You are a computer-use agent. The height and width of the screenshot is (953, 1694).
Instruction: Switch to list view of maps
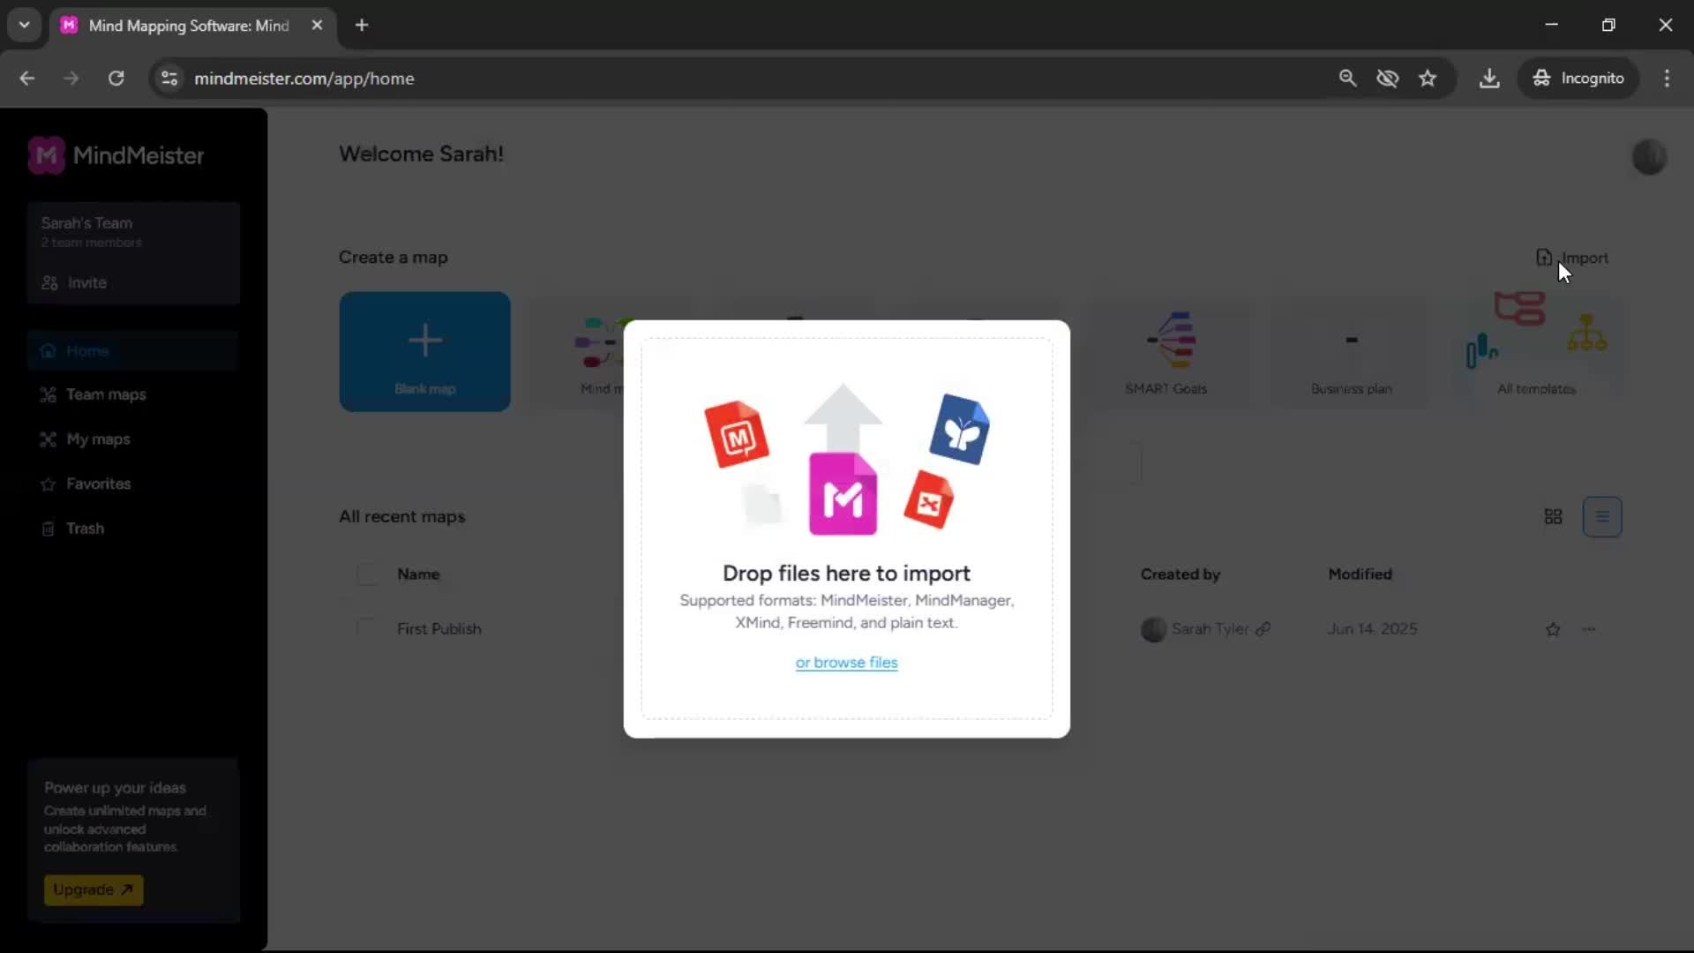coord(1602,517)
